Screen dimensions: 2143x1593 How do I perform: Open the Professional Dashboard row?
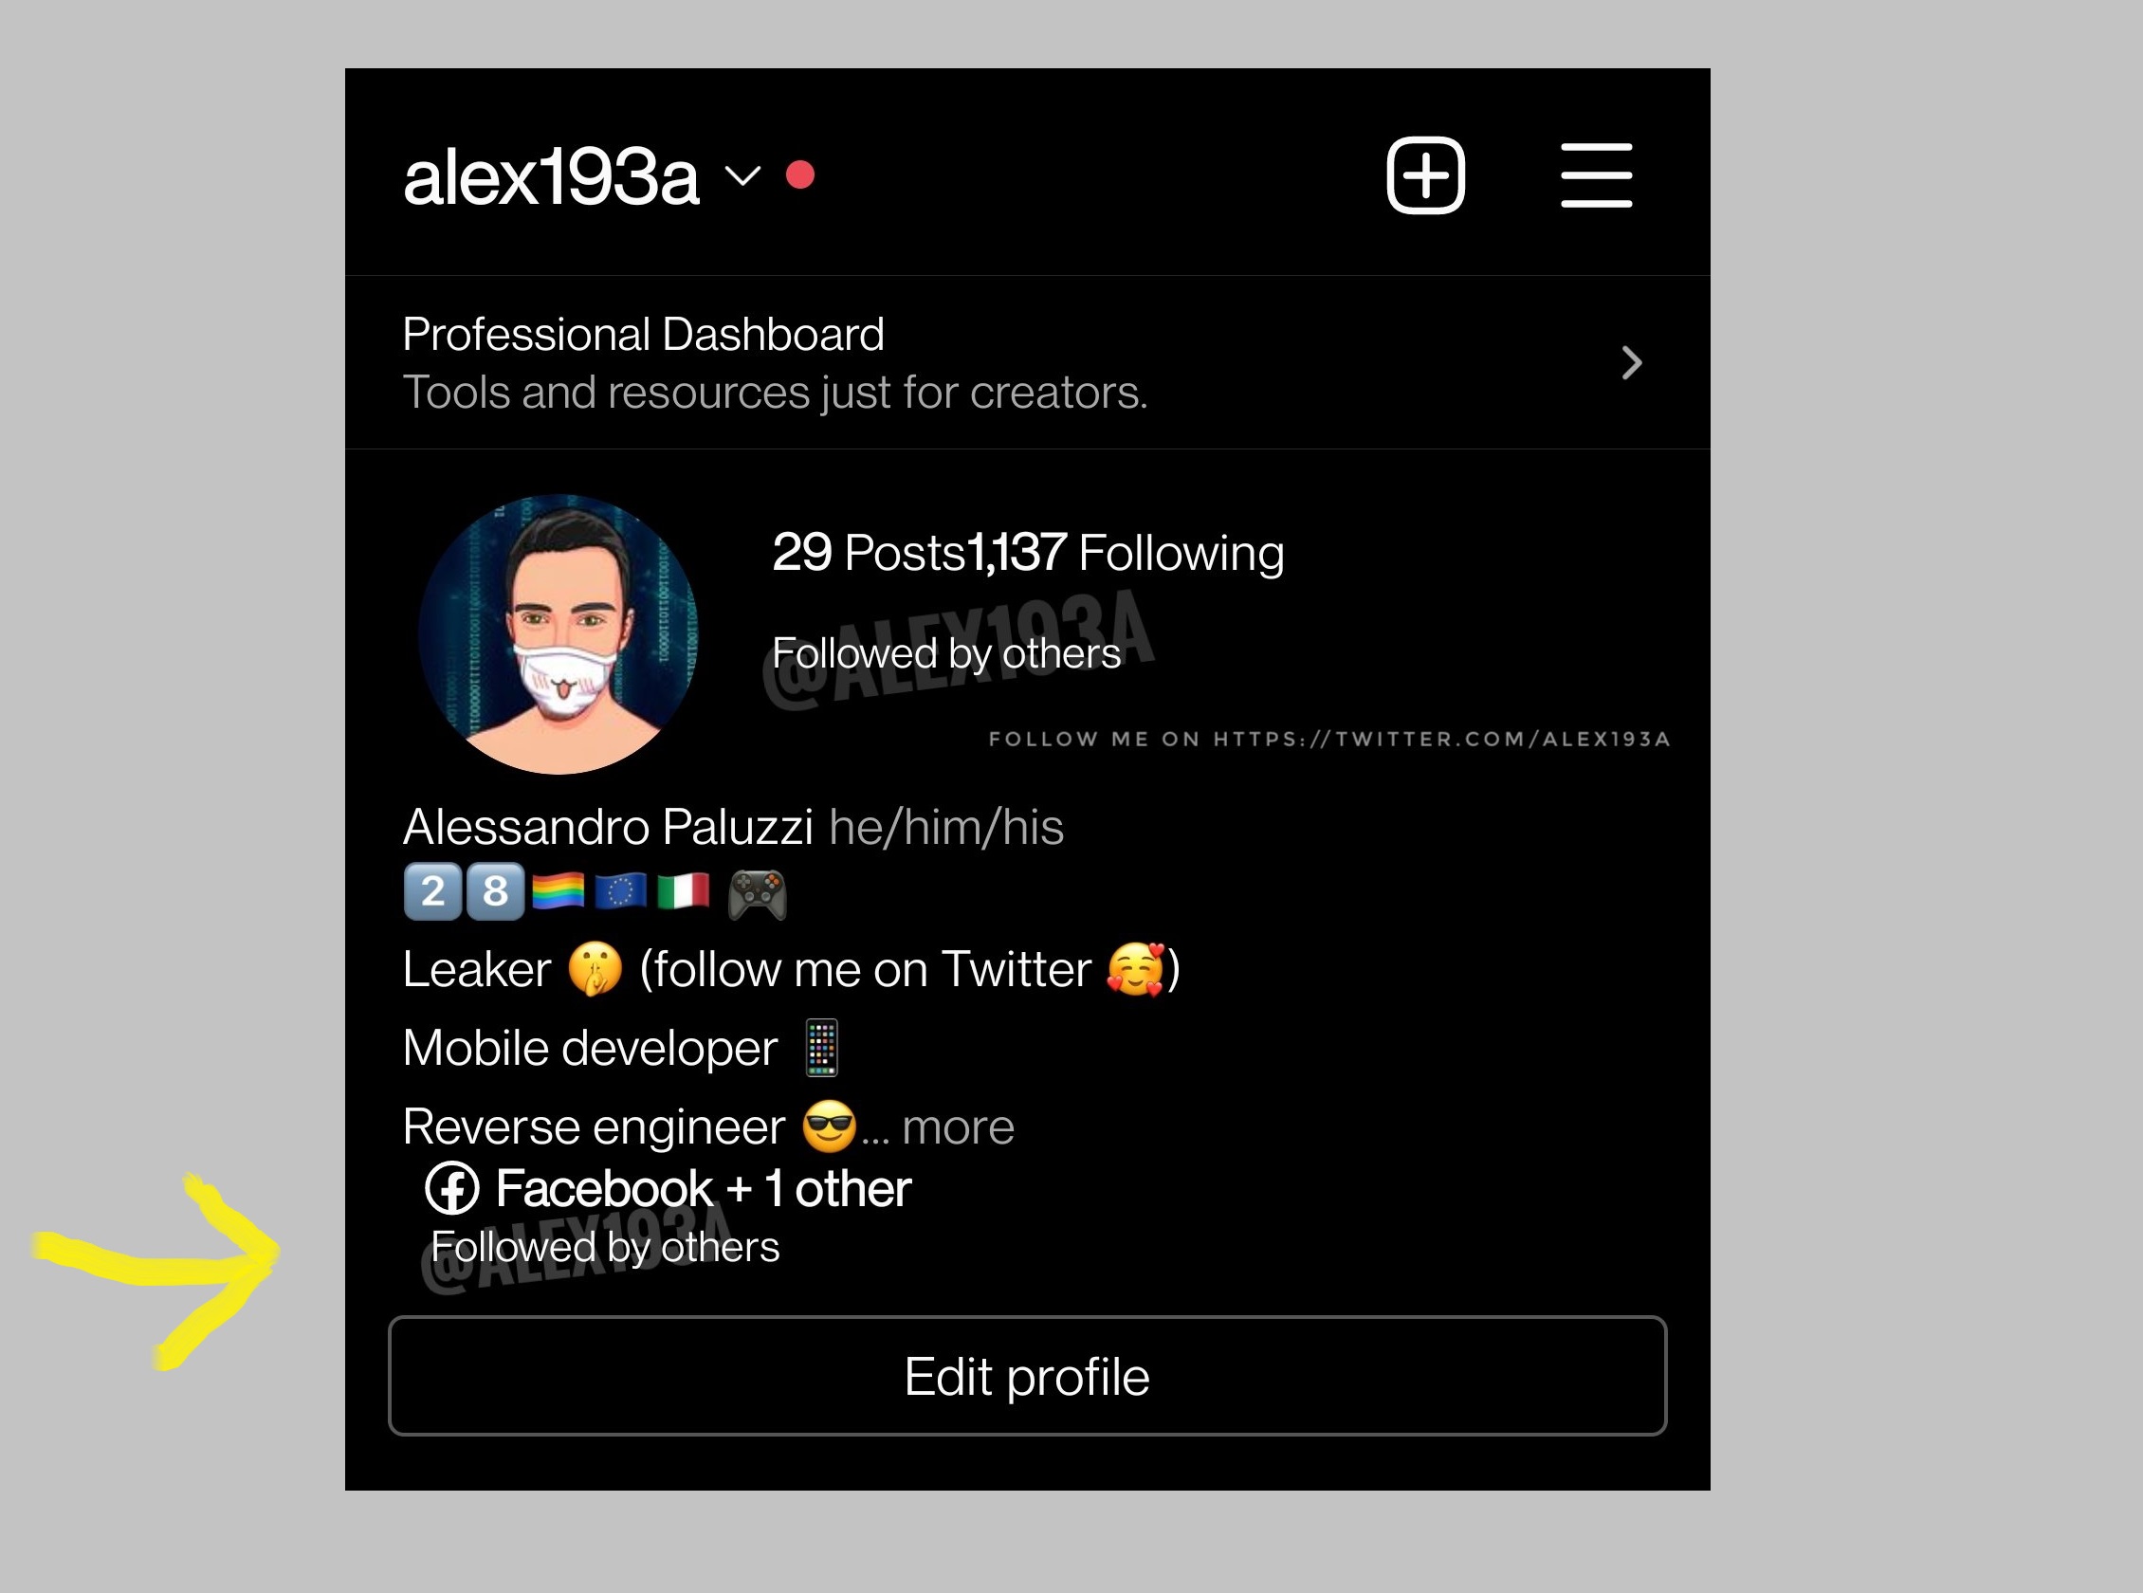pyautogui.click(x=1028, y=362)
